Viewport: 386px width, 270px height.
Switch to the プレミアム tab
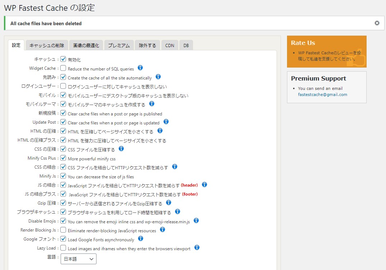pyautogui.click(x=119, y=45)
